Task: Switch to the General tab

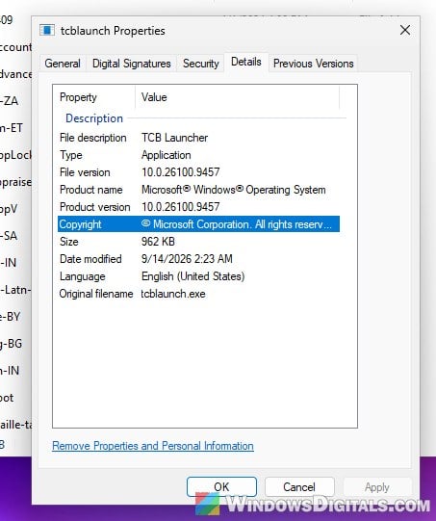Action: click(63, 64)
